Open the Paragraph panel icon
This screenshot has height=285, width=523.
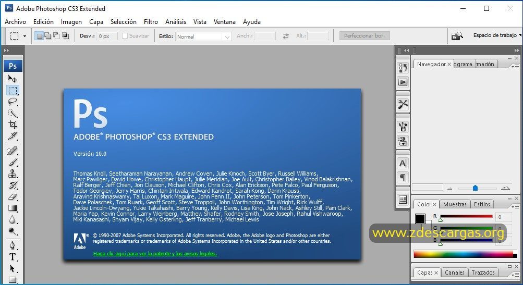[403, 177]
